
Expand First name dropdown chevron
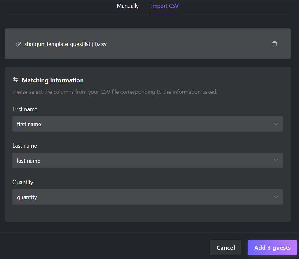pos(276,124)
